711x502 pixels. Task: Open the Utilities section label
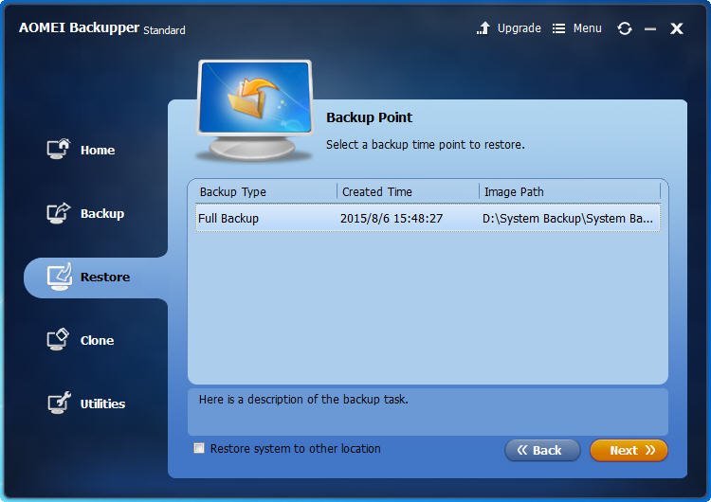pyautogui.click(x=102, y=403)
